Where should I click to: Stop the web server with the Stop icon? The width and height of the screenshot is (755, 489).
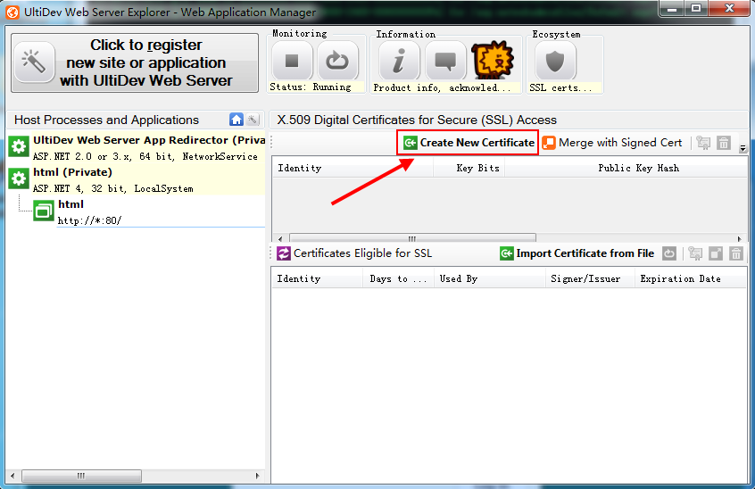click(x=292, y=61)
